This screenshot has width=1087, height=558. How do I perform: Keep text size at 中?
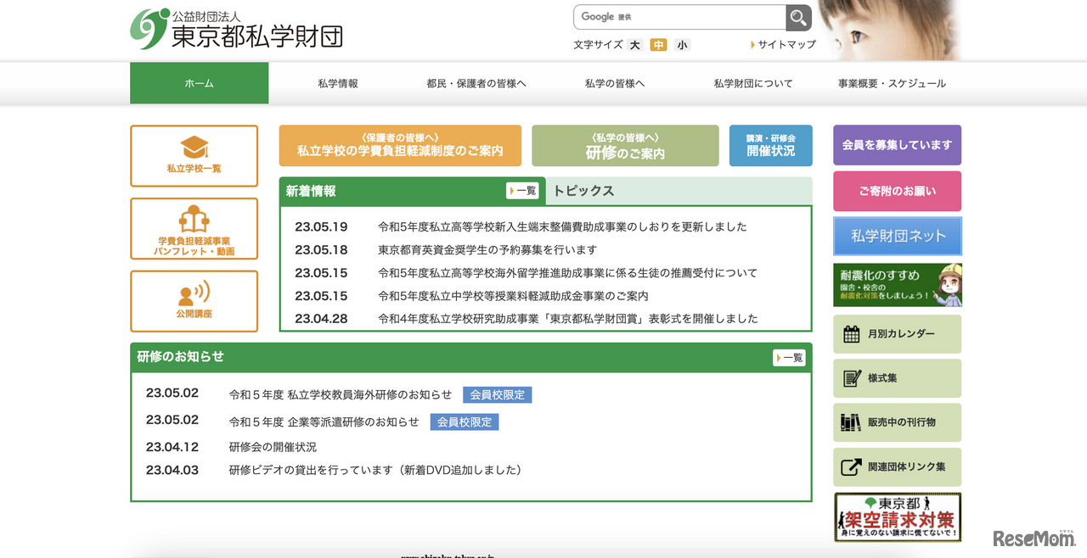[658, 44]
